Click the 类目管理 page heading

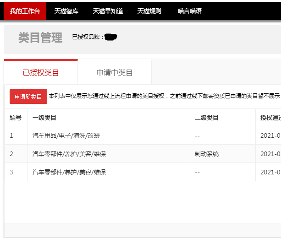click(x=40, y=38)
